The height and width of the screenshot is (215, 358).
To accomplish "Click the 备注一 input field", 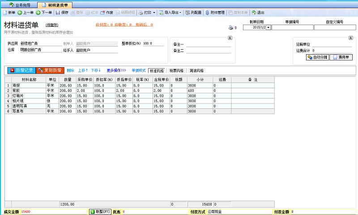I will point(209,44).
